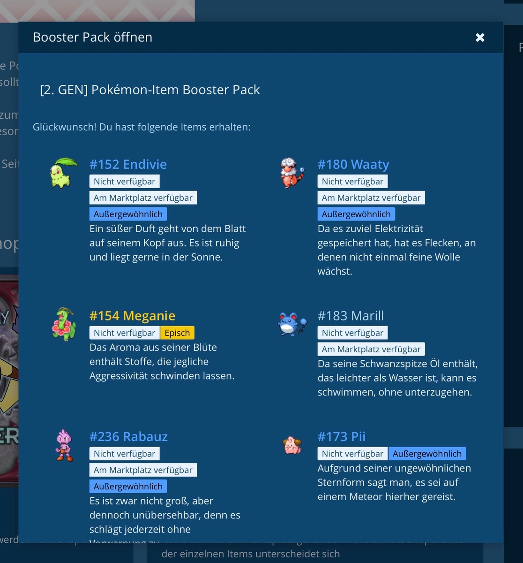Select the #183 Marill title
523x563 pixels.
pos(351,316)
